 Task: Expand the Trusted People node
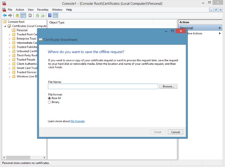[x=9, y=60]
